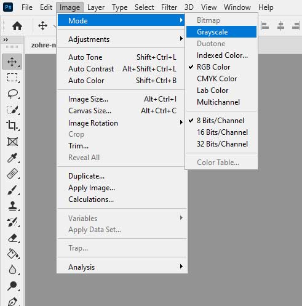The width and height of the screenshot is (302, 306).
Task: Run Auto Color command
Action: [x=122, y=80]
